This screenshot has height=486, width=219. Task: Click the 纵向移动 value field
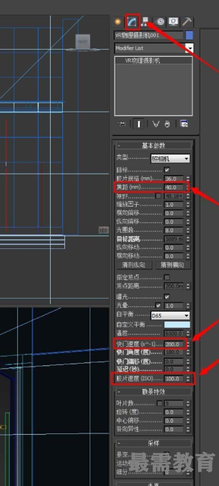tap(174, 248)
